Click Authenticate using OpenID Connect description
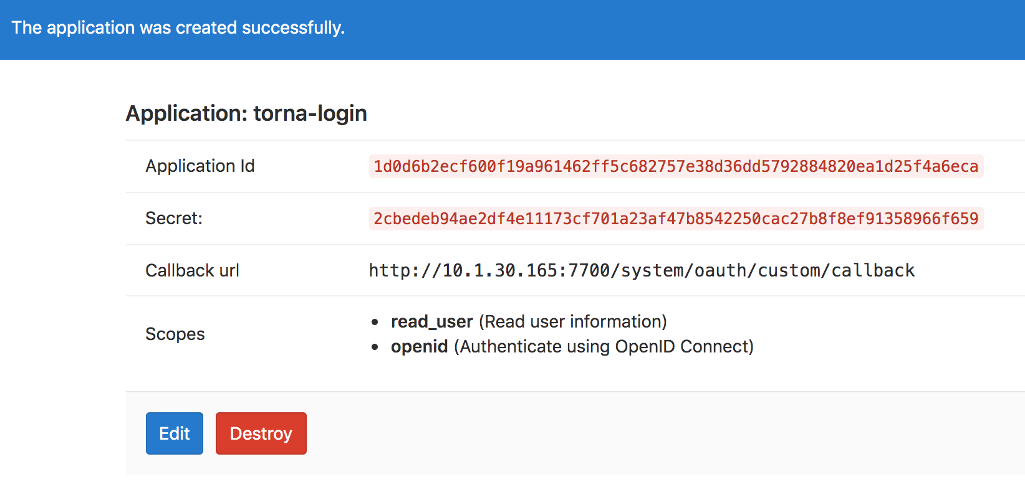 point(604,346)
